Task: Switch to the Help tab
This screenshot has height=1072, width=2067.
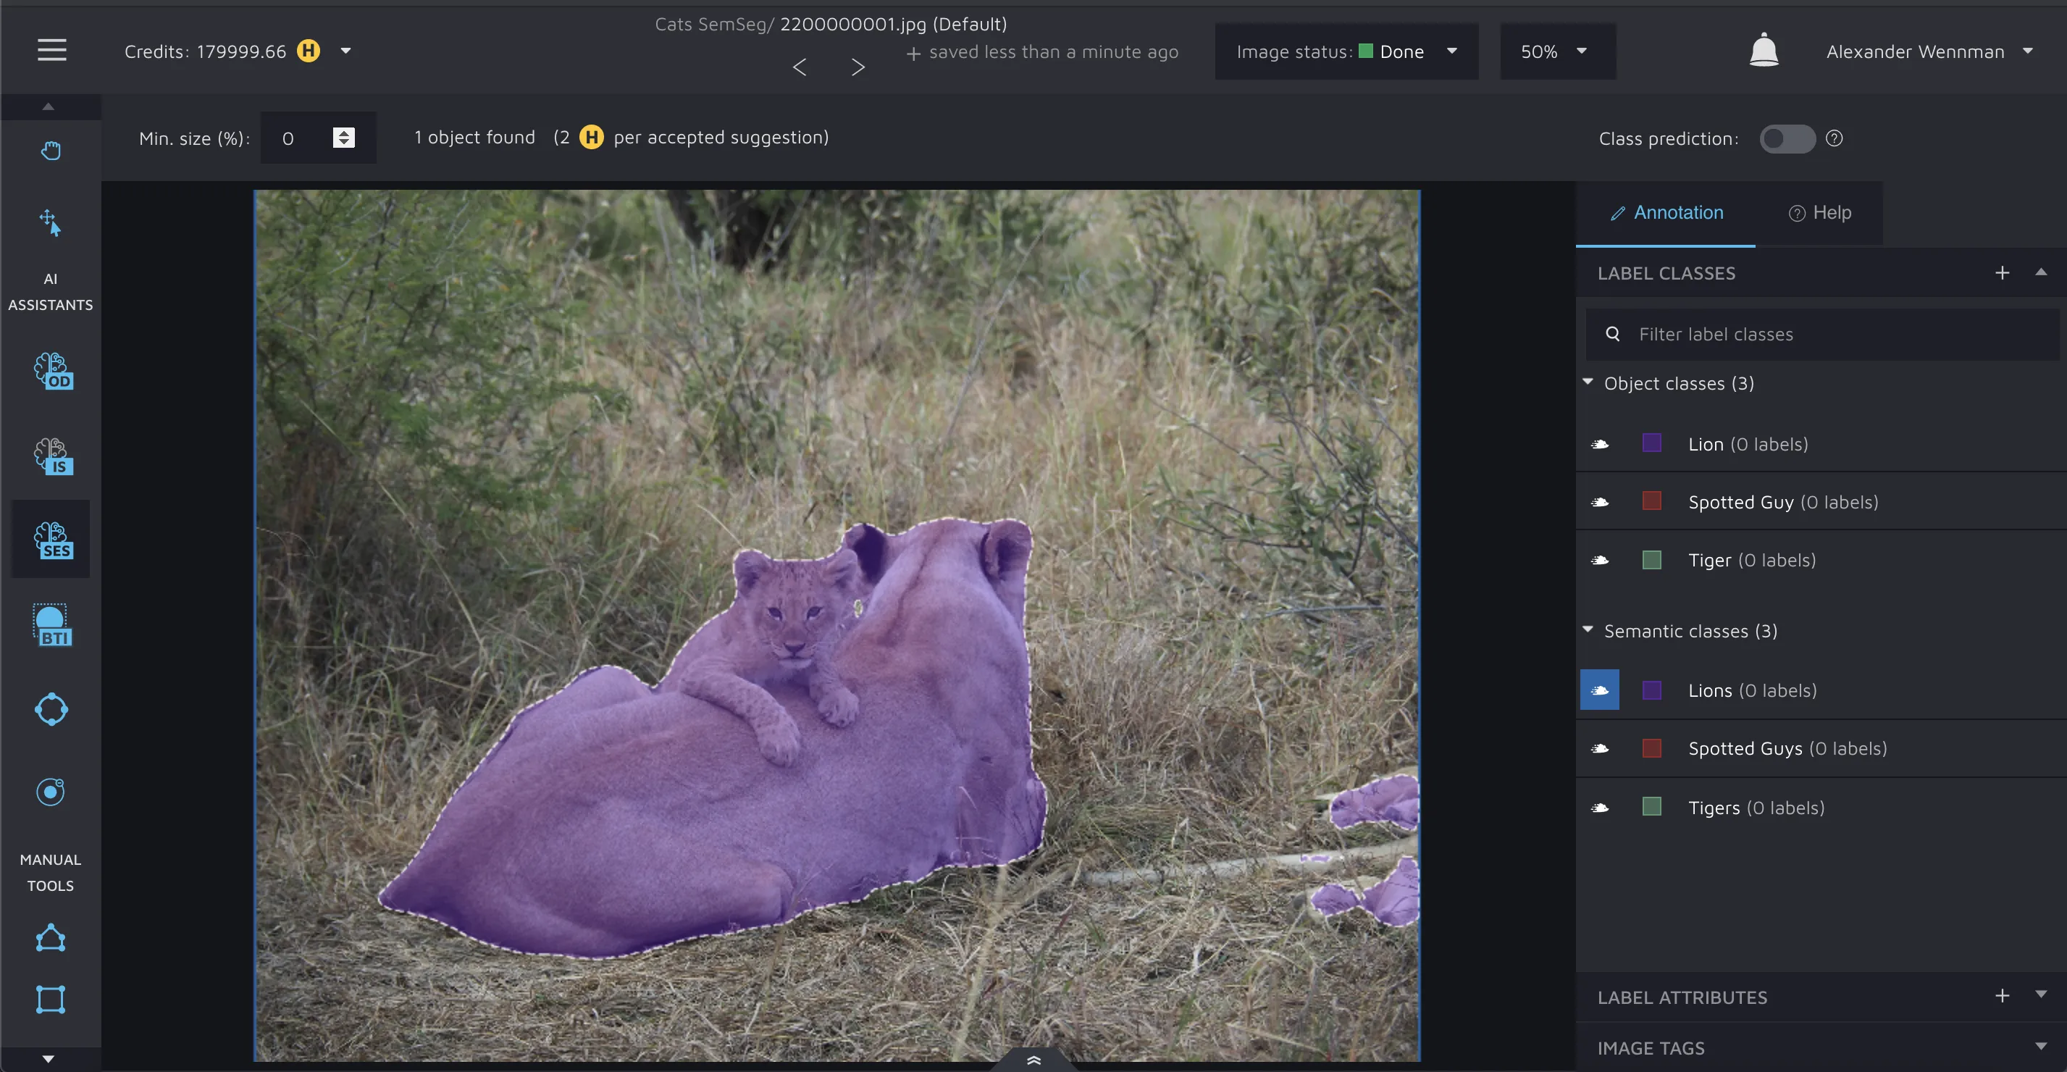Action: coord(1819,213)
